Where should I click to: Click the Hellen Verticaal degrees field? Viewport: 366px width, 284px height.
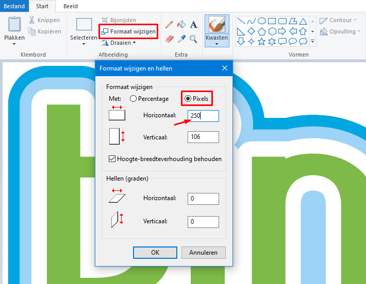tap(203, 222)
